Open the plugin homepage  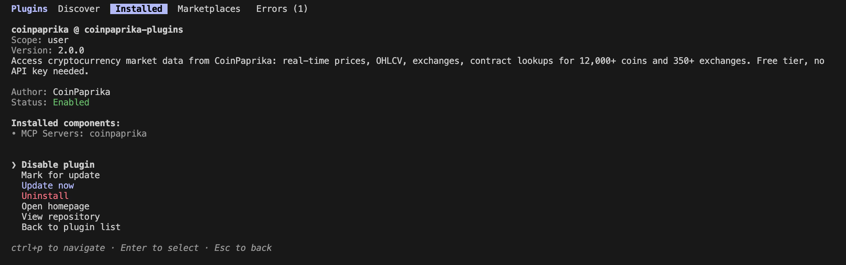[55, 206]
